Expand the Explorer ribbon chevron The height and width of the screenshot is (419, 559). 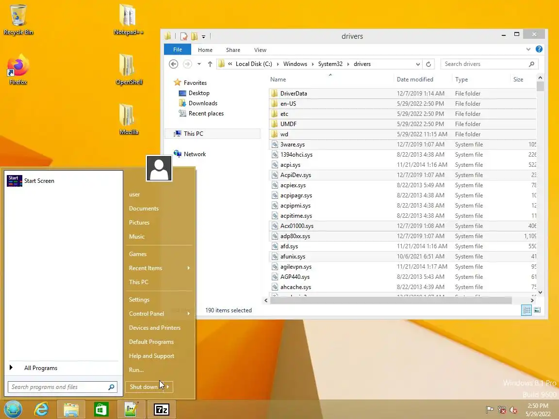528,49
